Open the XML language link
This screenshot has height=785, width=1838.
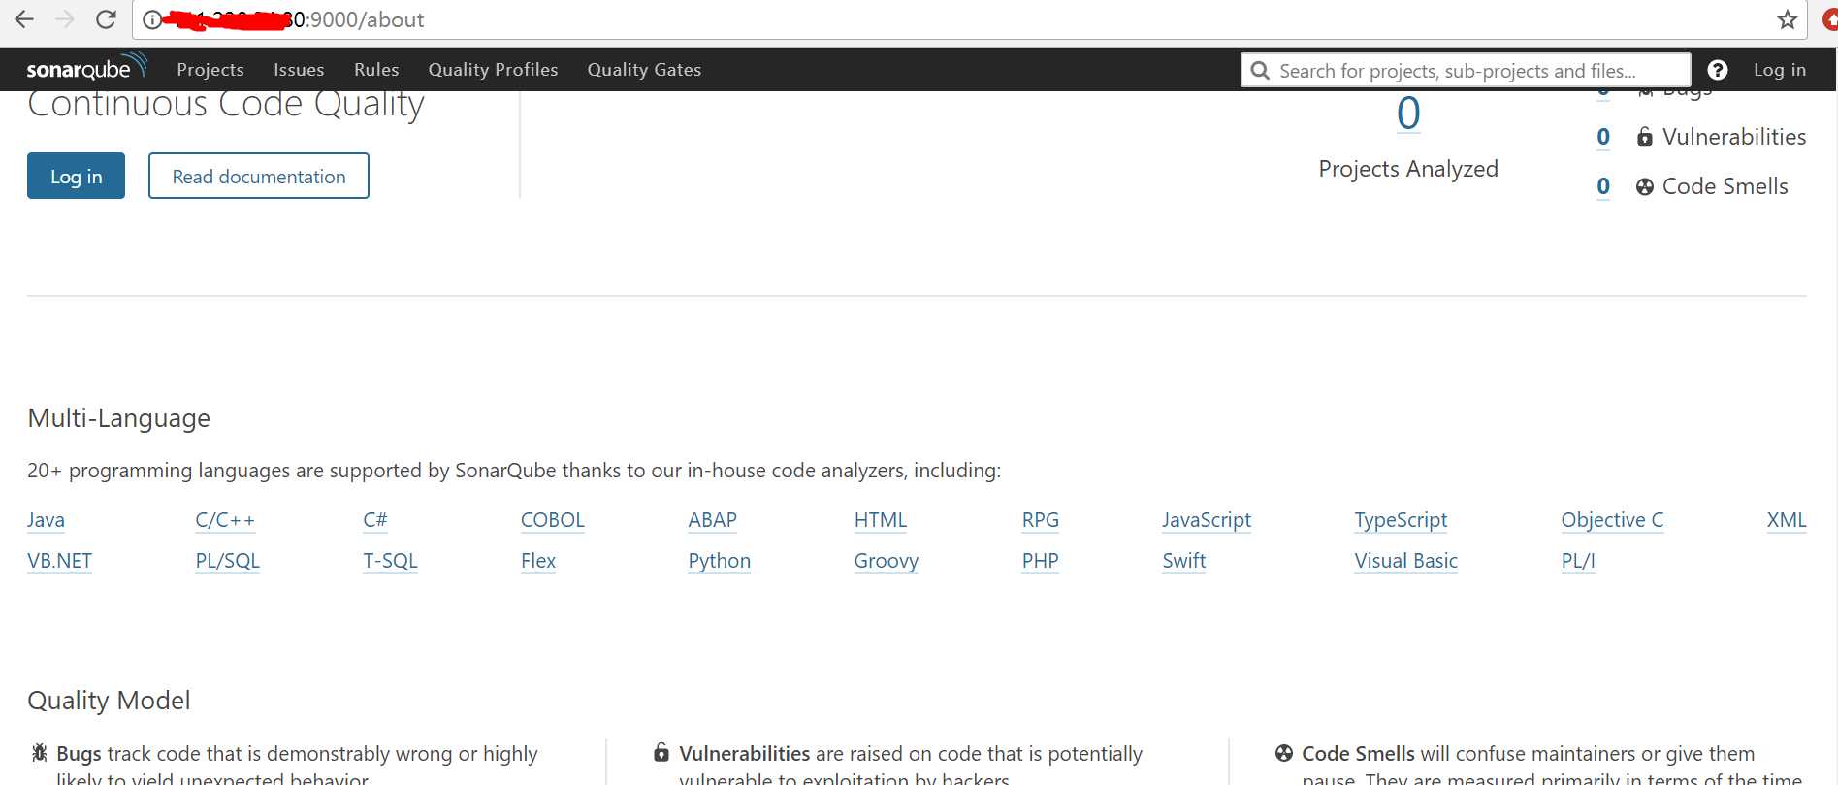coord(1787,520)
